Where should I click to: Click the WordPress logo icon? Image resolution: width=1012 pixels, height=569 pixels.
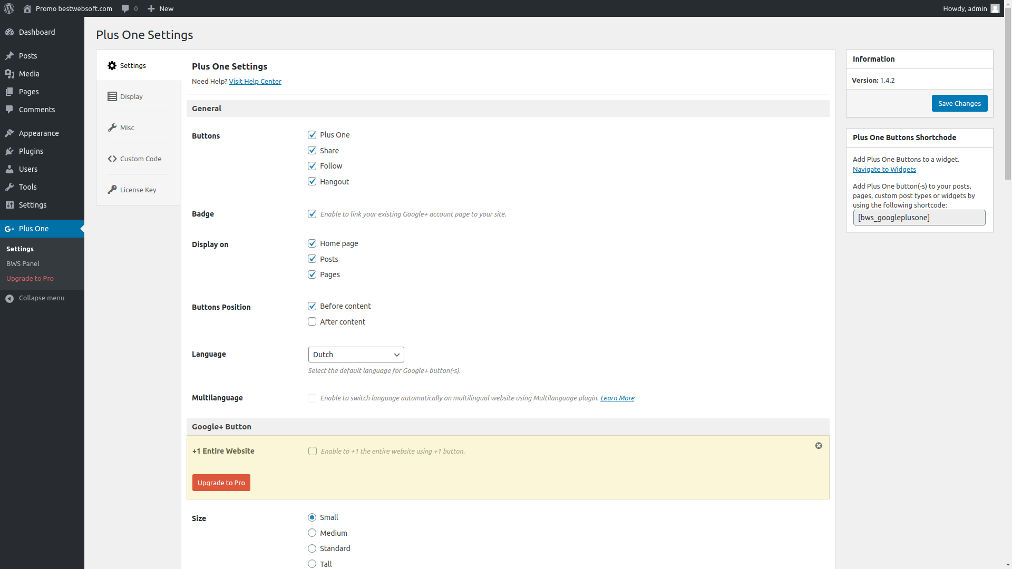pyautogui.click(x=9, y=8)
